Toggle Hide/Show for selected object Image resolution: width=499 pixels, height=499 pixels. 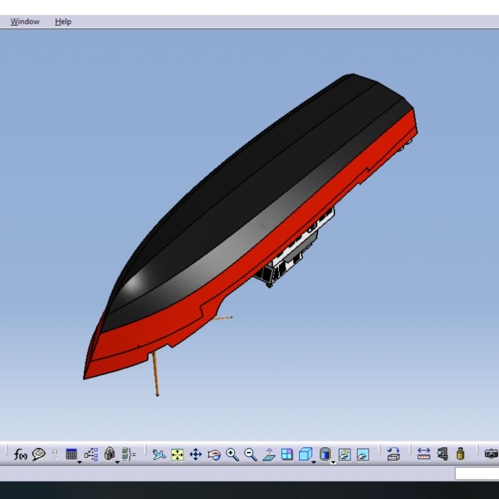(344, 455)
